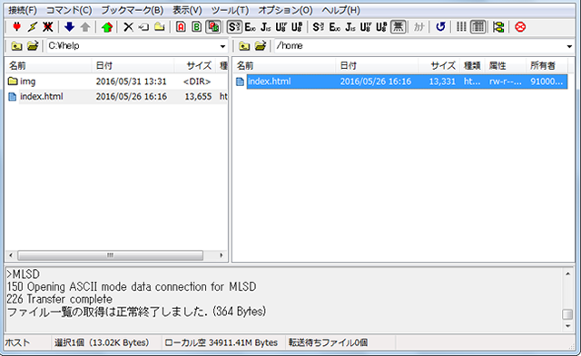Switch to details view grid icon
The height and width of the screenshot is (356, 581).
[478, 26]
